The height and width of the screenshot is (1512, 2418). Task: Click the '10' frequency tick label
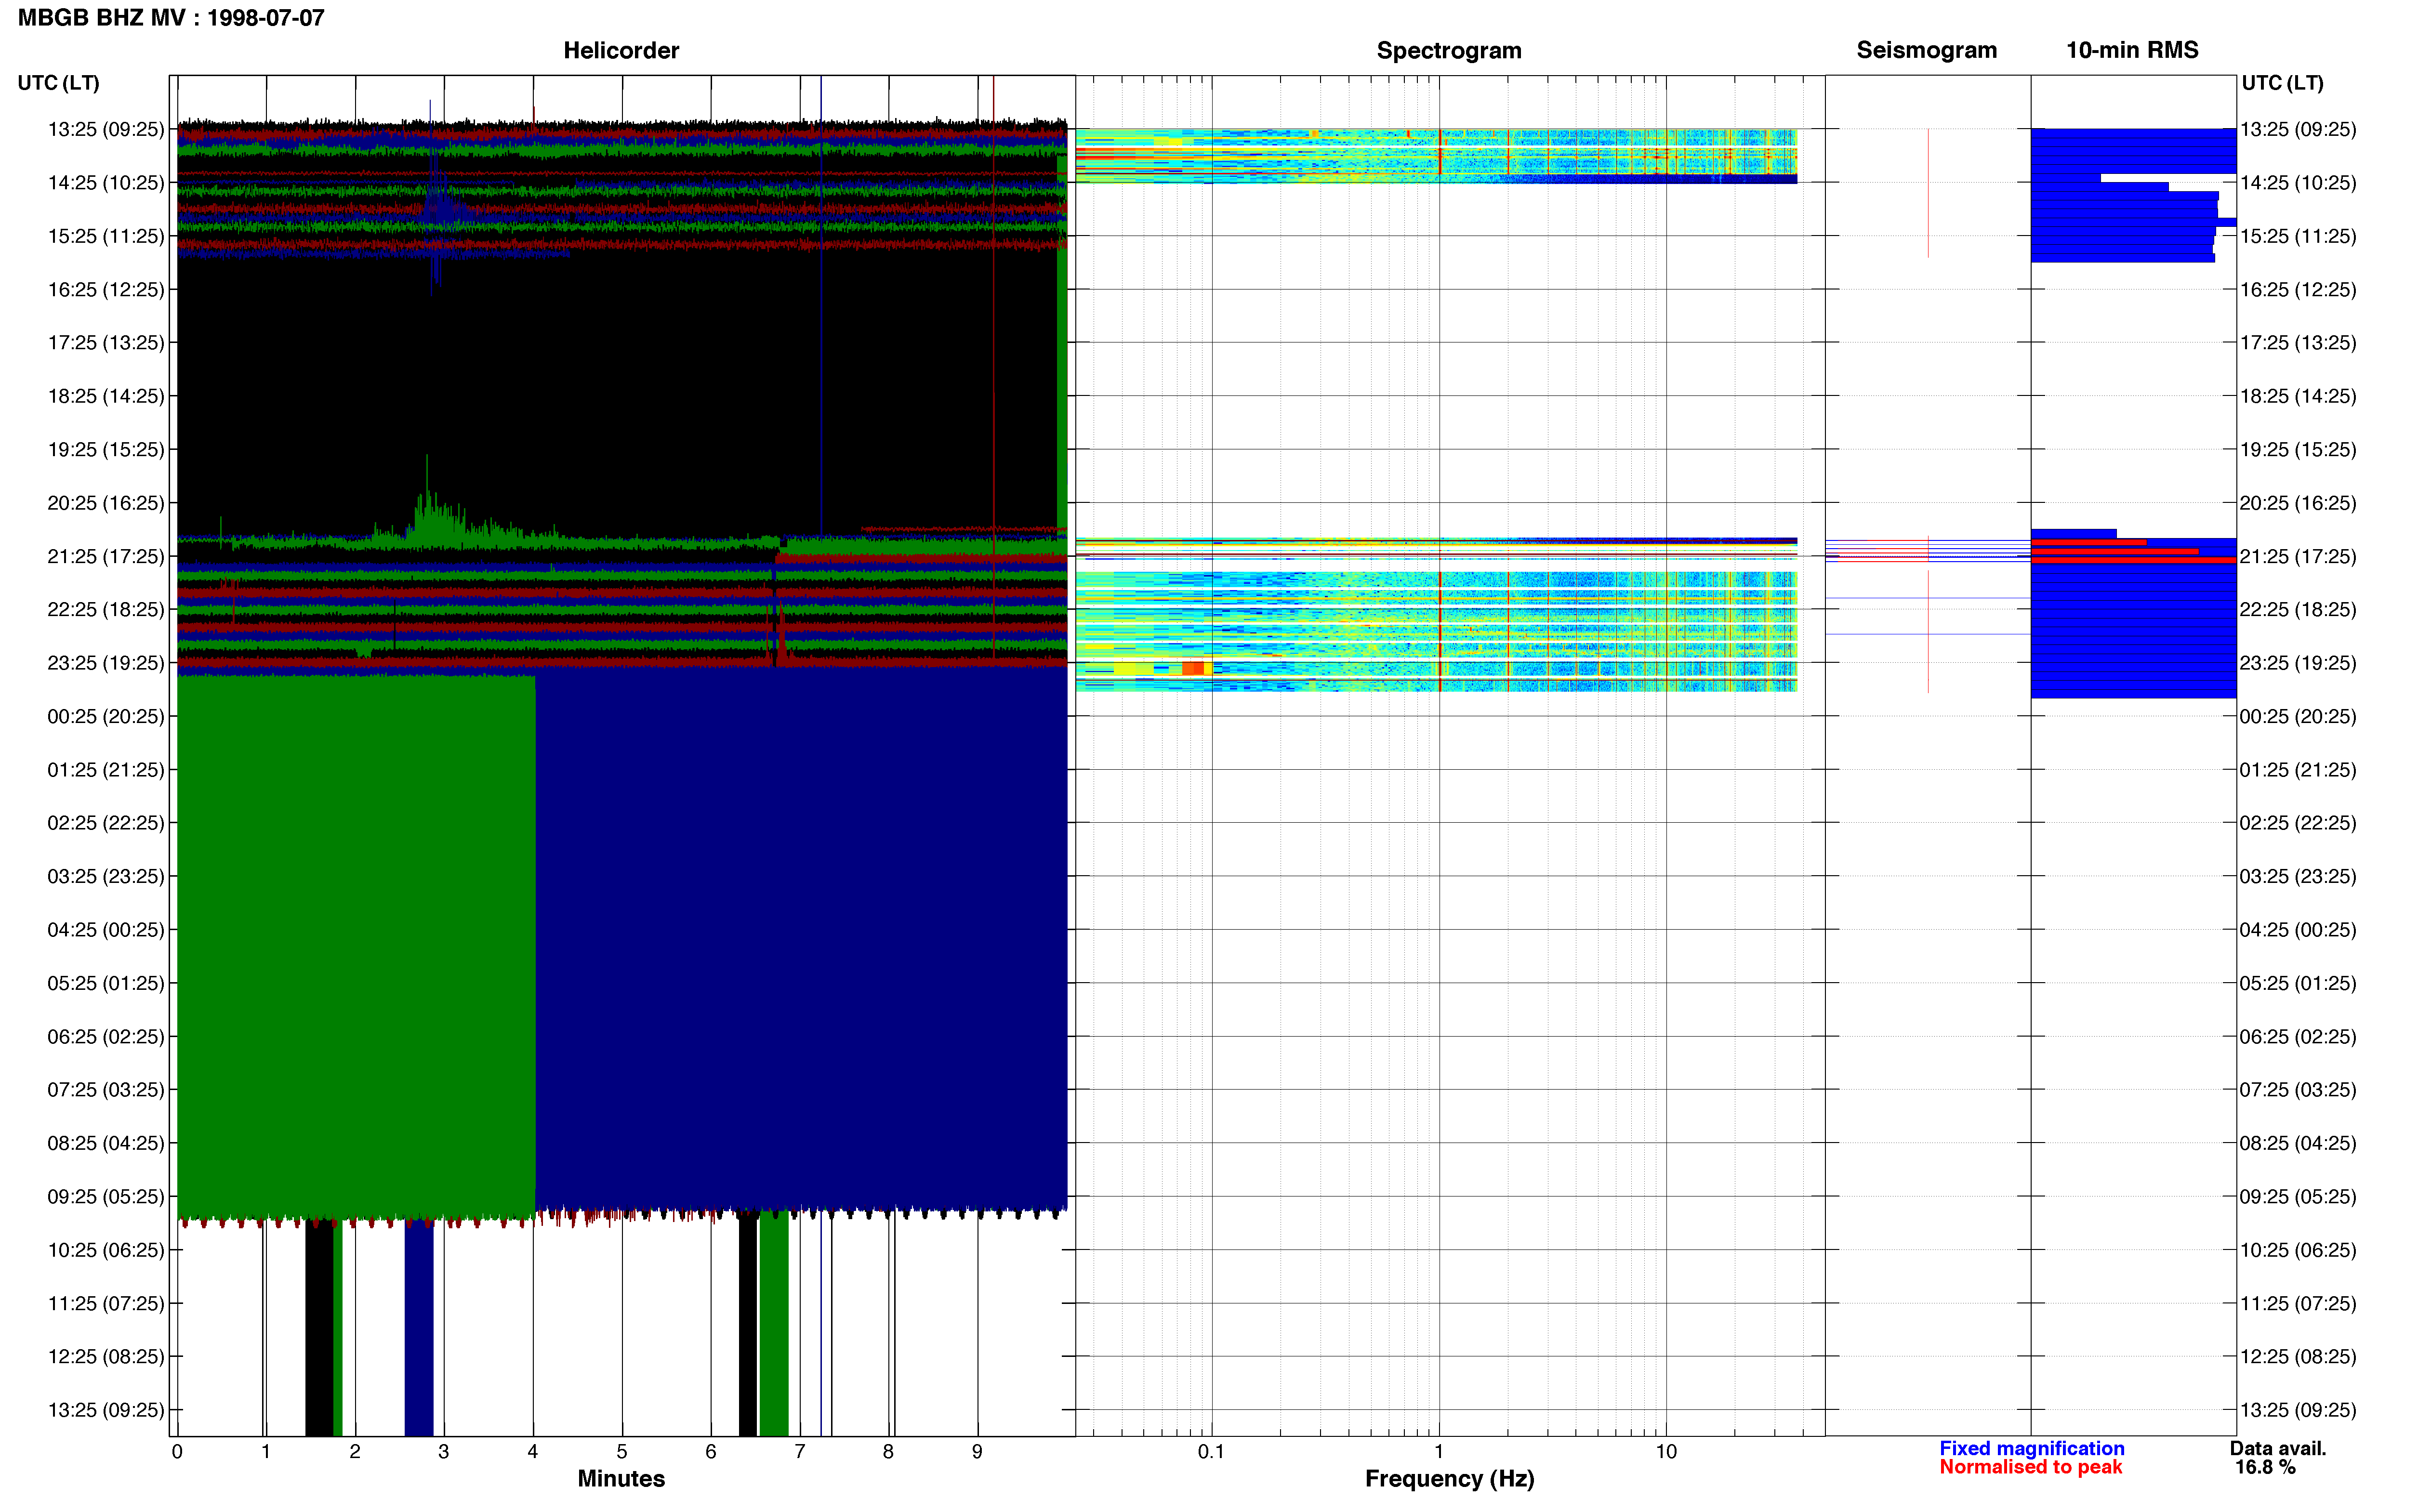click(1666, 1451)
